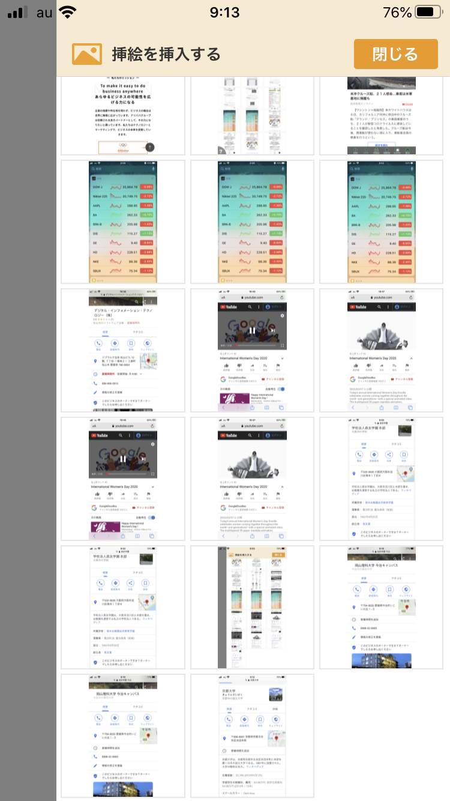Select Google doodle video thumbnail below デジタル listing

123,479
